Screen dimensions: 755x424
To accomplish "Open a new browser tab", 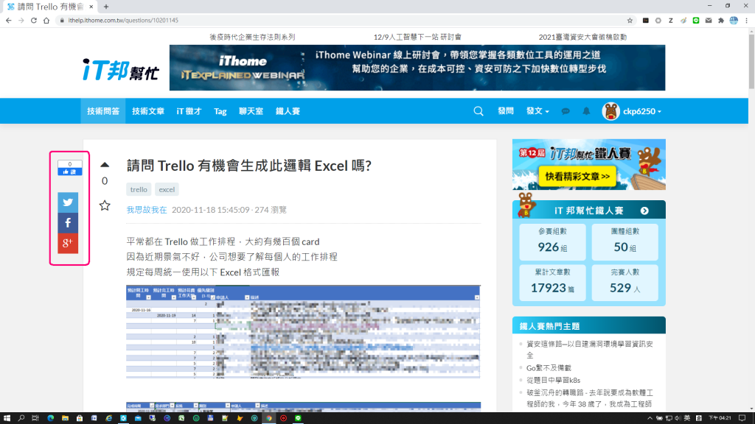I will point(106,7).
